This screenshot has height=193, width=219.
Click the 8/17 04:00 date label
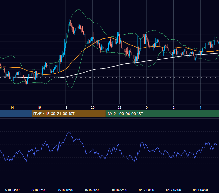pos(200,190)
